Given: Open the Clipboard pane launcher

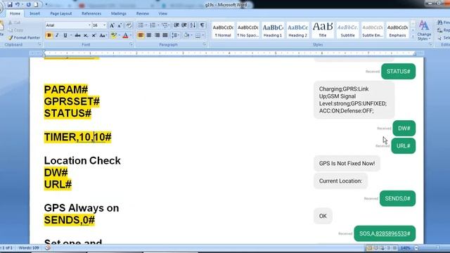Looking at the screenshot, I should pyautogui.click(x=39, y=44).
